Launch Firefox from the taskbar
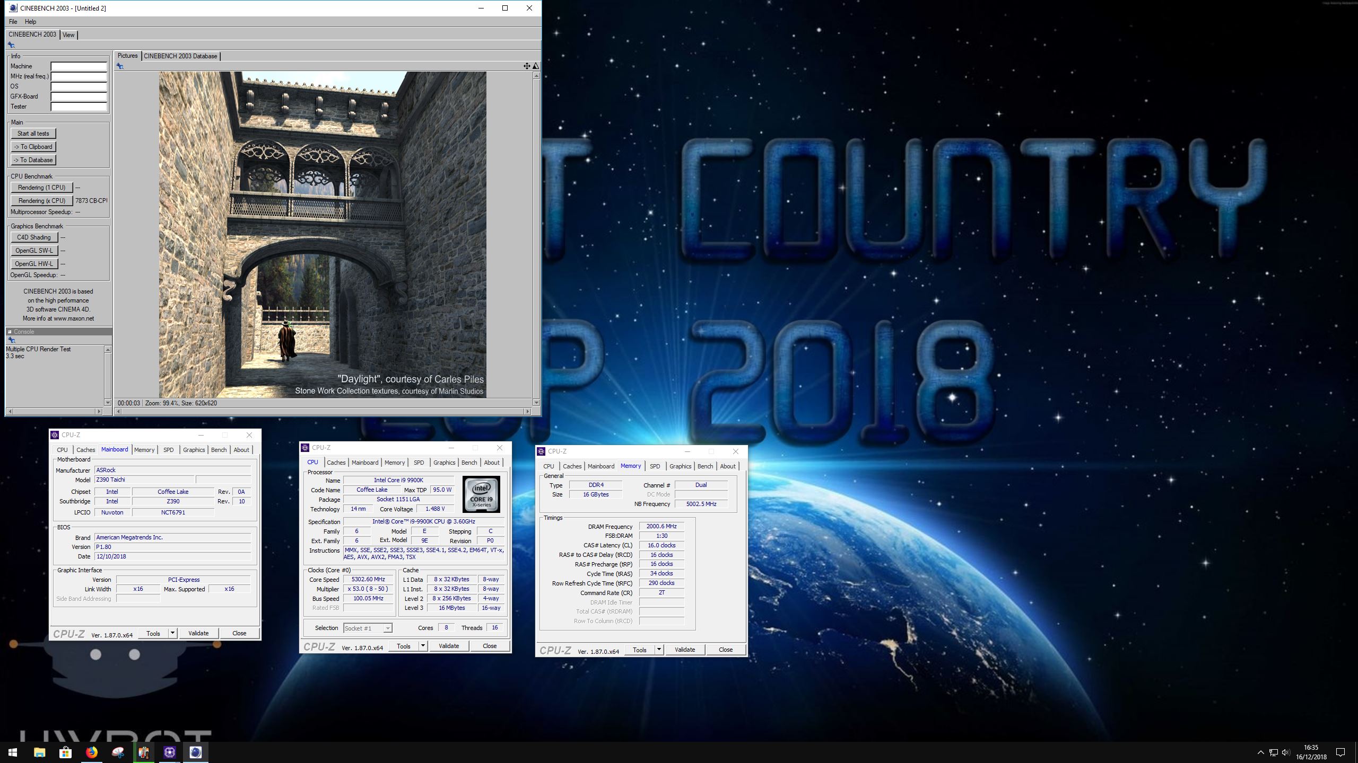 click(x=91, y=752)
